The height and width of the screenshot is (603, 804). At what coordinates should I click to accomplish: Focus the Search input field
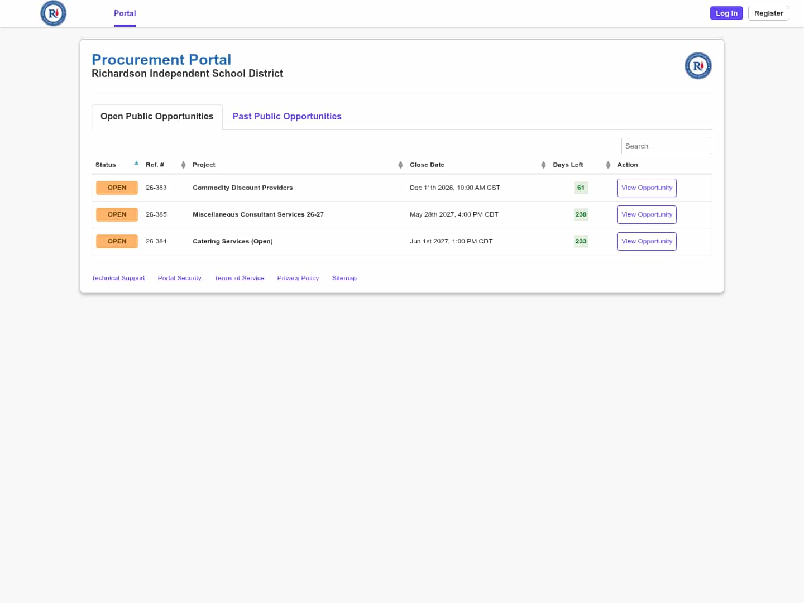tap(667, 146)
